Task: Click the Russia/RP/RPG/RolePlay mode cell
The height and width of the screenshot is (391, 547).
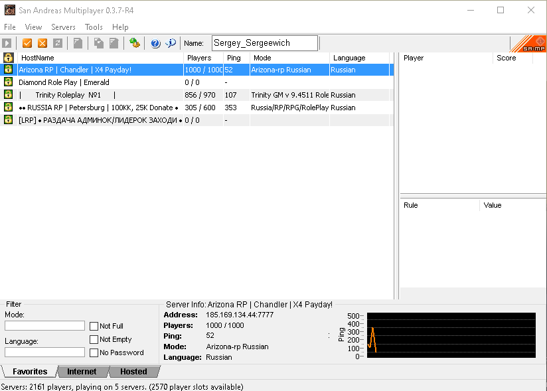Action: (290, 108)
